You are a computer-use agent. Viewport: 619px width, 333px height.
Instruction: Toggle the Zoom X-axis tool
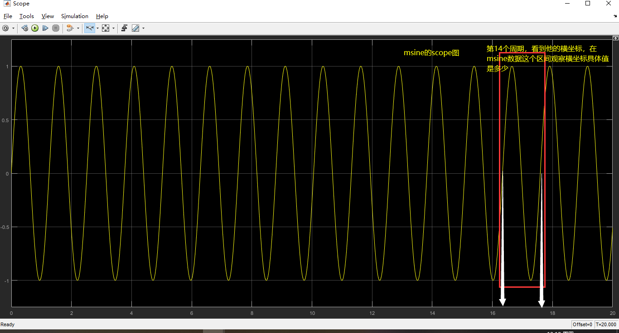tap(90, 28)
